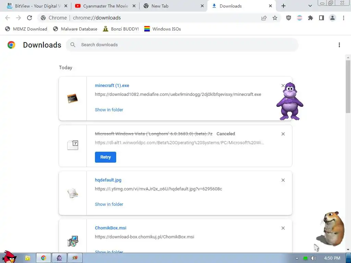Open Chrome three-dot main menu

click(x=343, y=18)
